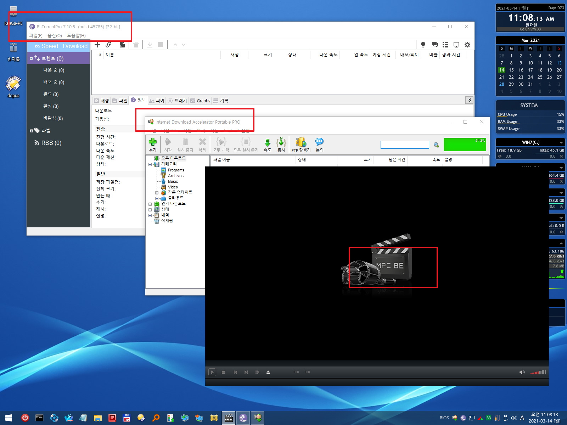Skip to the previous file in MPC-BE
This screenshot has width=567, height=425.
pos(235,372)
